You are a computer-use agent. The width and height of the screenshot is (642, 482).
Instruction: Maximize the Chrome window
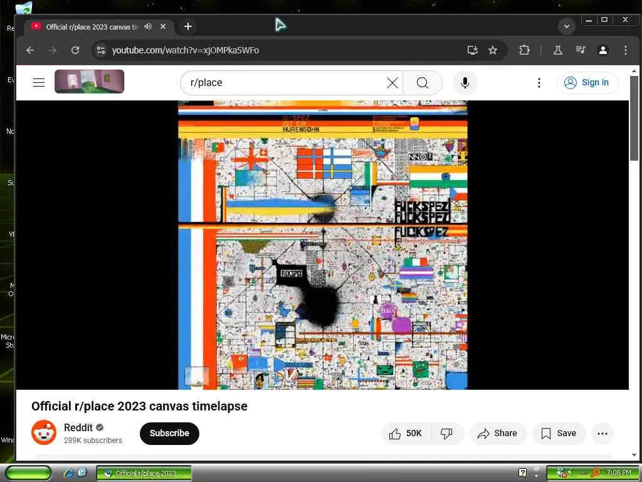(x=604, y=20)
